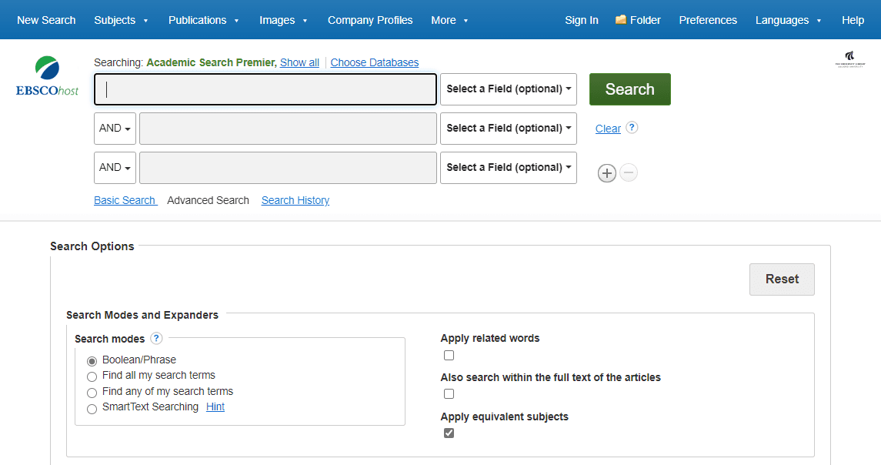Click the university library logo
This screenshot has width=881, height=465.
pyautogui.click(x=849, y=59)
